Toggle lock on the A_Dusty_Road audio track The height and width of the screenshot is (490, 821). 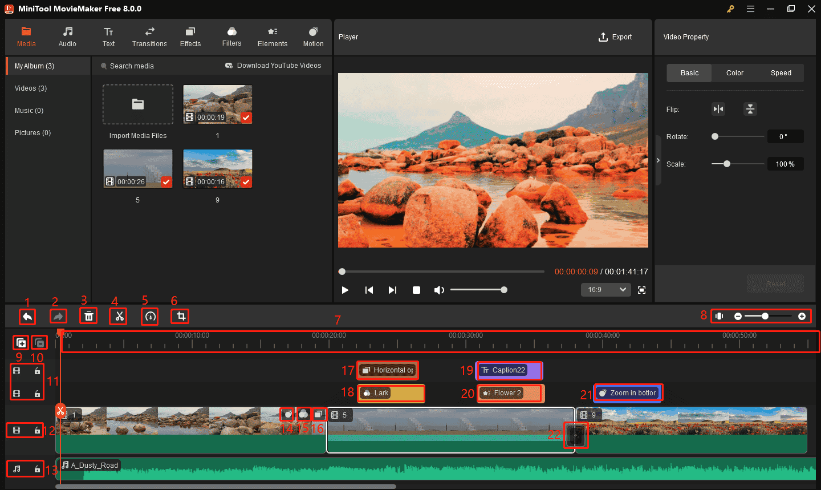coord(37,469)
